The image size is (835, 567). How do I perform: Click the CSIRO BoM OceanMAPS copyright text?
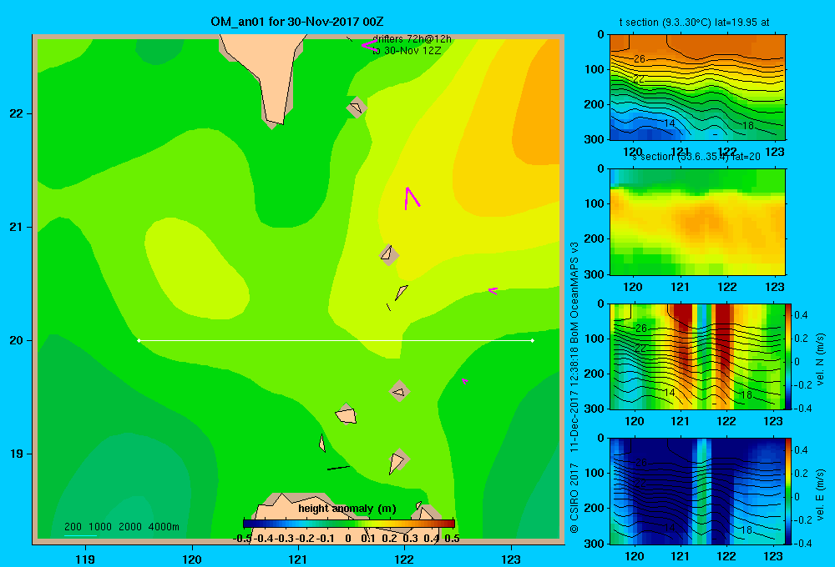click(574, 387)
